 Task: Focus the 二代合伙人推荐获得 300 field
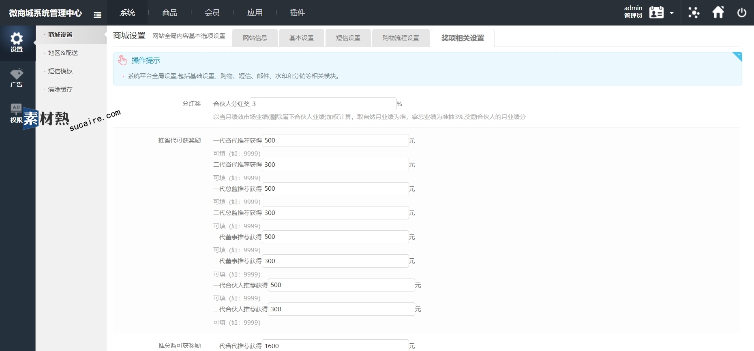click(x=341, y=309)
